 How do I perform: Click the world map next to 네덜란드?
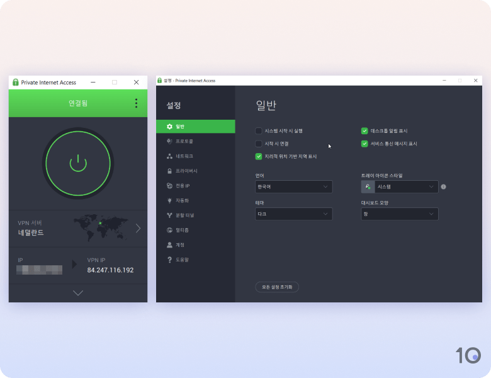(101, 227)
